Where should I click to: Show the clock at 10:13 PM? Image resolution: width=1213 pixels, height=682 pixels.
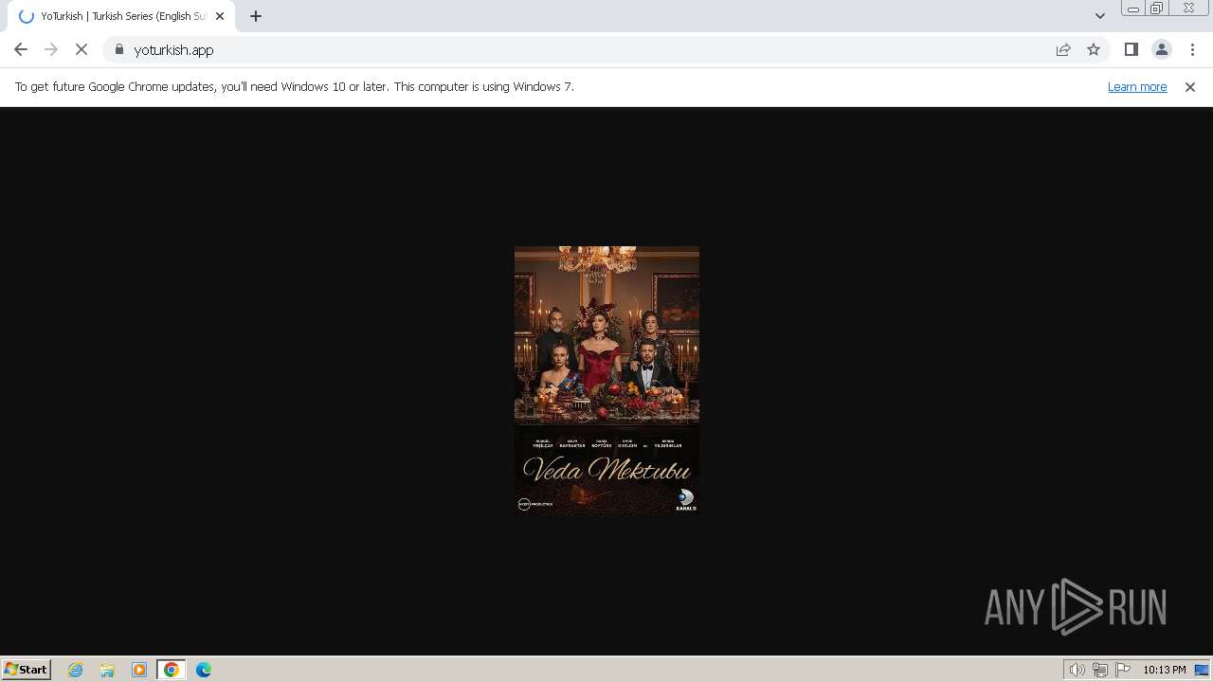coord(1164,670)
